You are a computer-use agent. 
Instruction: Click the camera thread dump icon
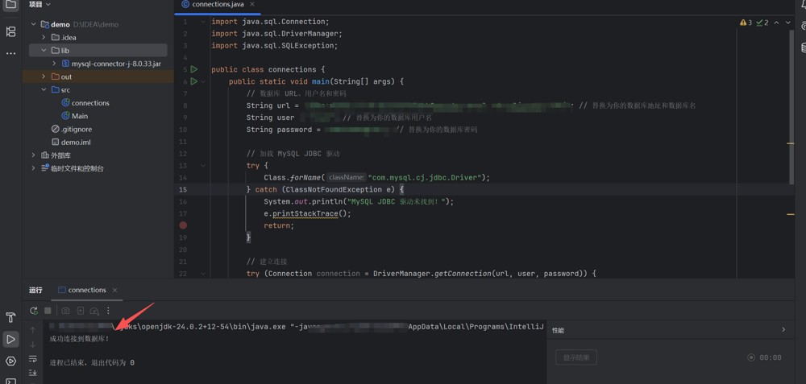click(65, 311)
